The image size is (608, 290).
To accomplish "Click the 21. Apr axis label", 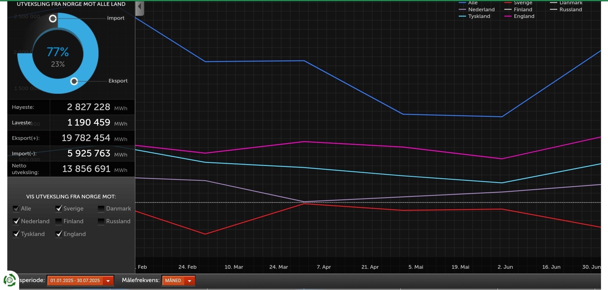I will [370, 267].
